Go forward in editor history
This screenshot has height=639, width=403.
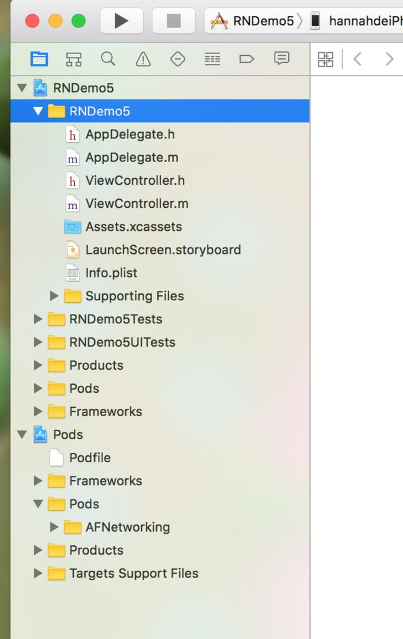click(389, 60)
